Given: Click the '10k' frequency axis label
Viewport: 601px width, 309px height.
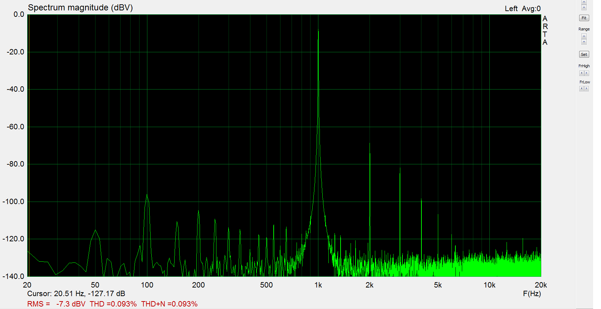Looking at the screenshot, I should (x=489, y=285).
